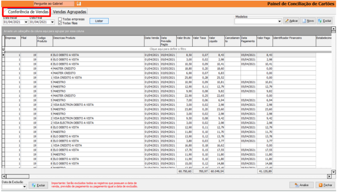Select VISA CREDITO A VISTA in the 16,80 row
The width and height of the screenshot is (337, 192).
(x=98, y=145)
